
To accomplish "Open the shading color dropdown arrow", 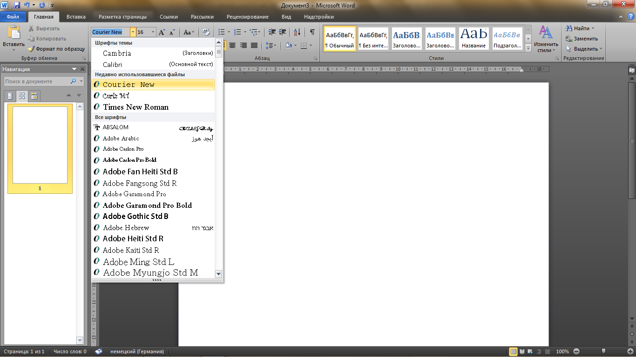I will pyautogui.click(x=294, y=46).
